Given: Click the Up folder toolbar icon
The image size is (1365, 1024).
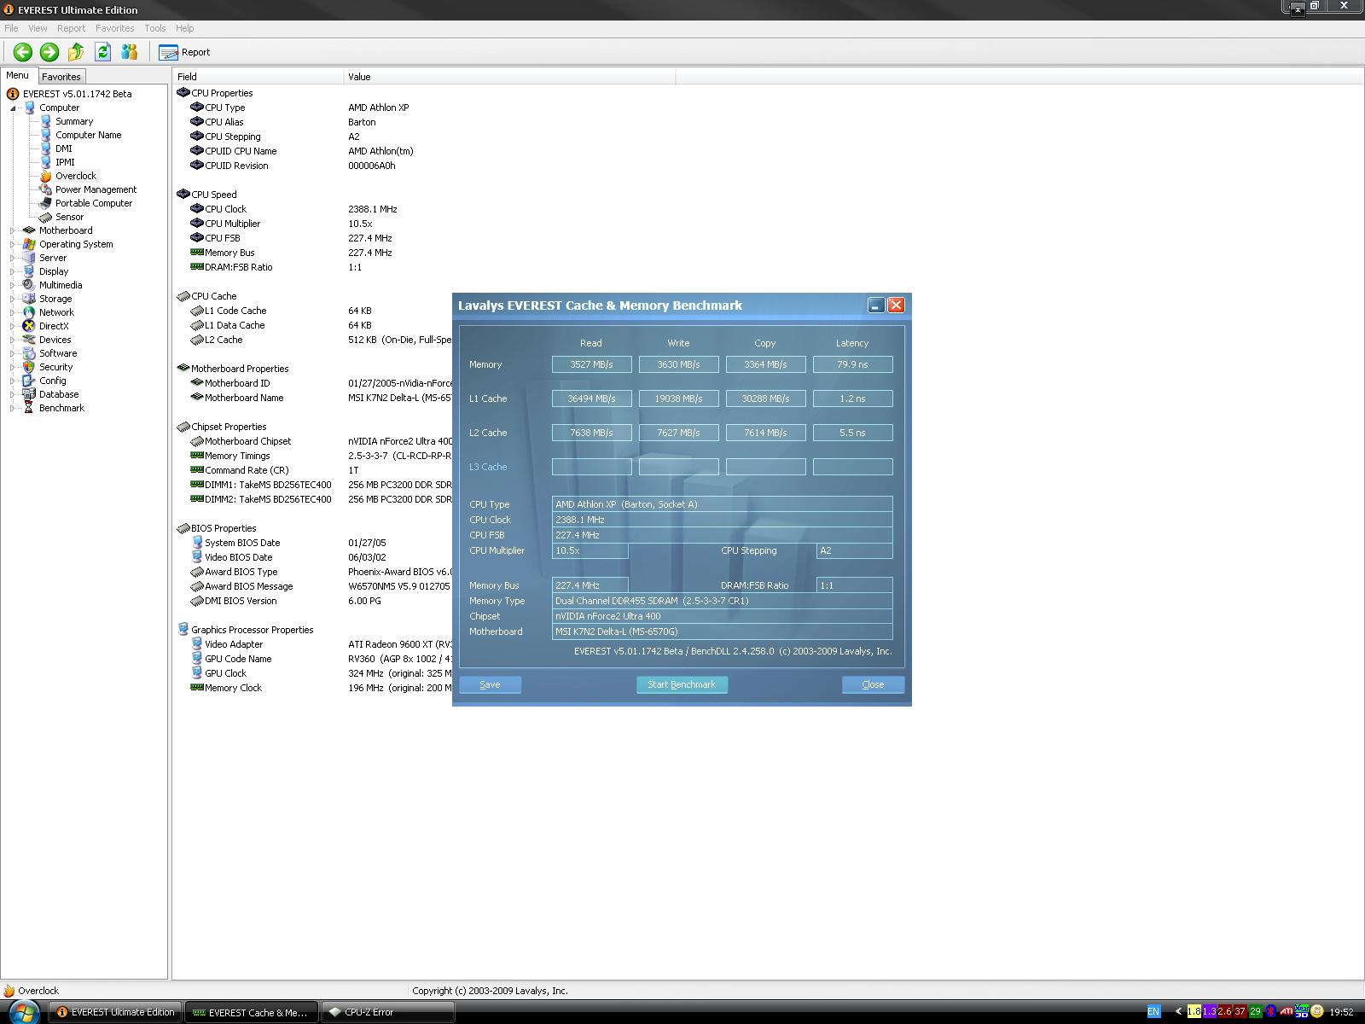Looking at the screenshot, I should coord(76,52).
